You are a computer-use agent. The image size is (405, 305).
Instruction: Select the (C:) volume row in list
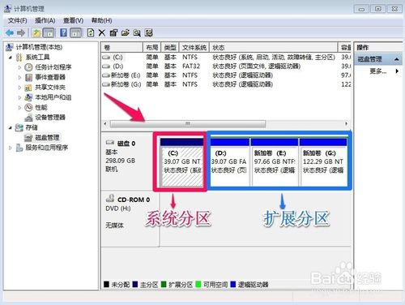tap(226, 58)
